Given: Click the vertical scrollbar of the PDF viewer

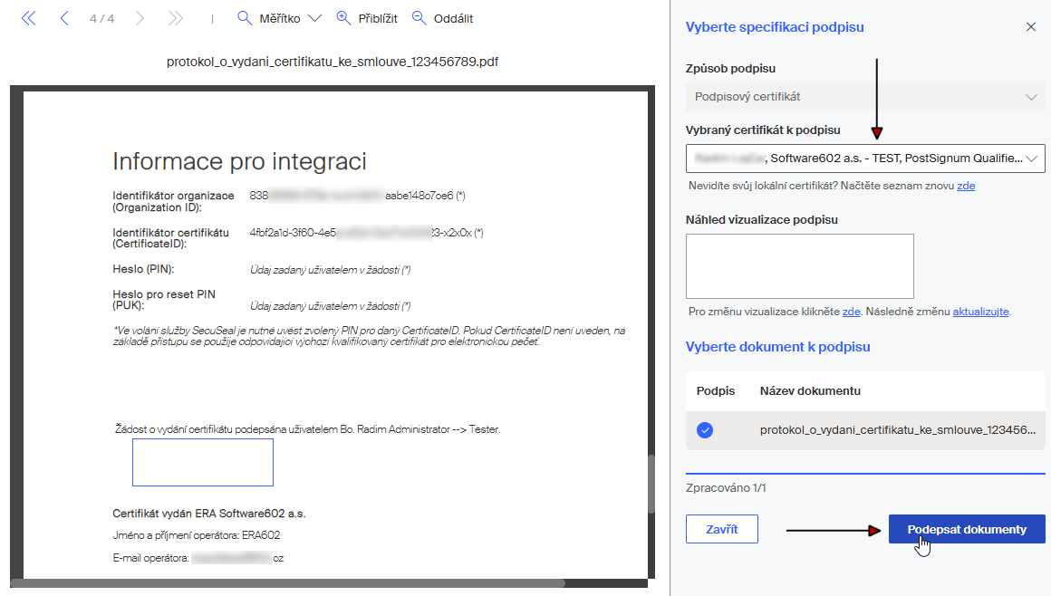Looking at the screenshot, I should 652,484.
